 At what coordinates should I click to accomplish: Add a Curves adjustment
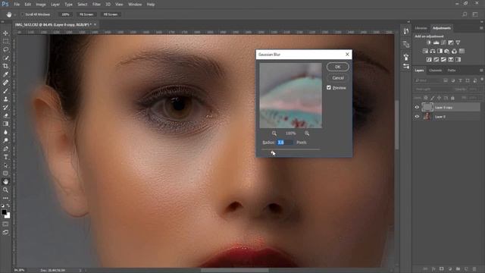coord(443,42)
